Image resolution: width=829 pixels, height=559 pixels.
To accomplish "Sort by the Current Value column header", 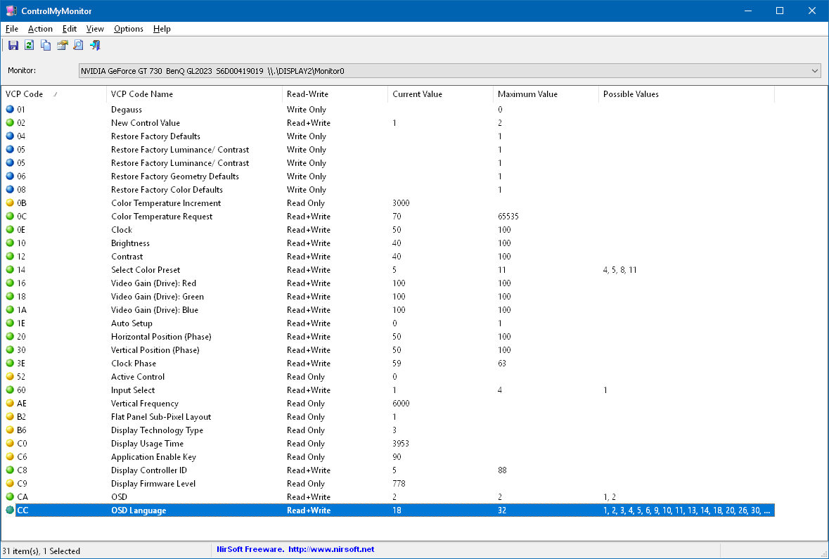I will (440, 94).
